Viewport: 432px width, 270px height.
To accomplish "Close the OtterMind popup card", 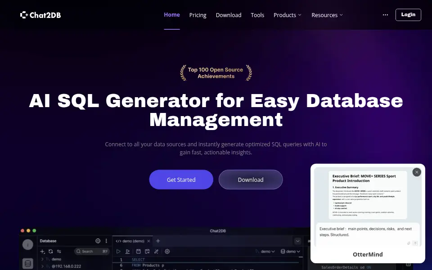I will 417,172.
